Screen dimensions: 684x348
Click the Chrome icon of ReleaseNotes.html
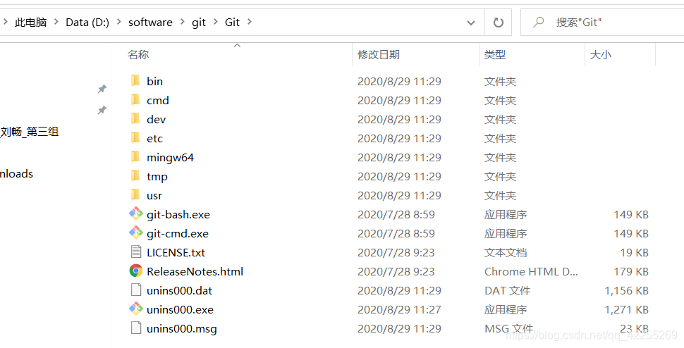click(x=136, y=271)
